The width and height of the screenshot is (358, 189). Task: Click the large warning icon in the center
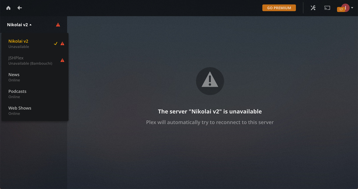pyautogui.click(x=210, y=81)
